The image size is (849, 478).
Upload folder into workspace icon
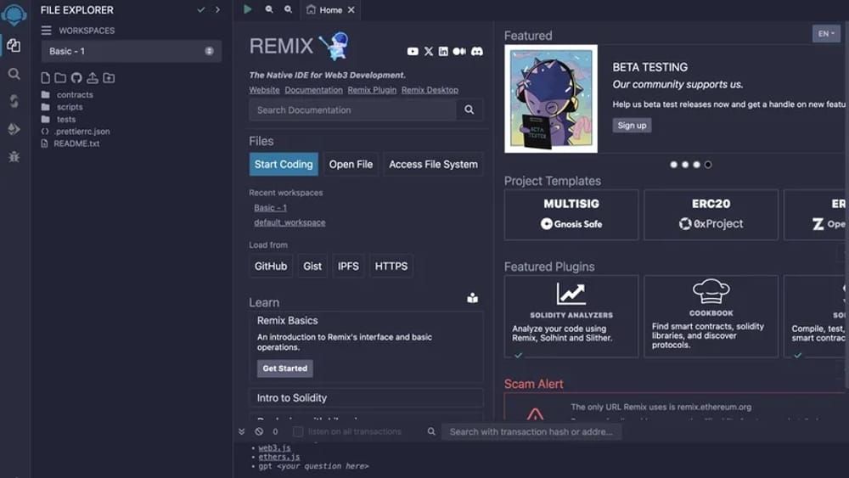[x=109, y=78]
